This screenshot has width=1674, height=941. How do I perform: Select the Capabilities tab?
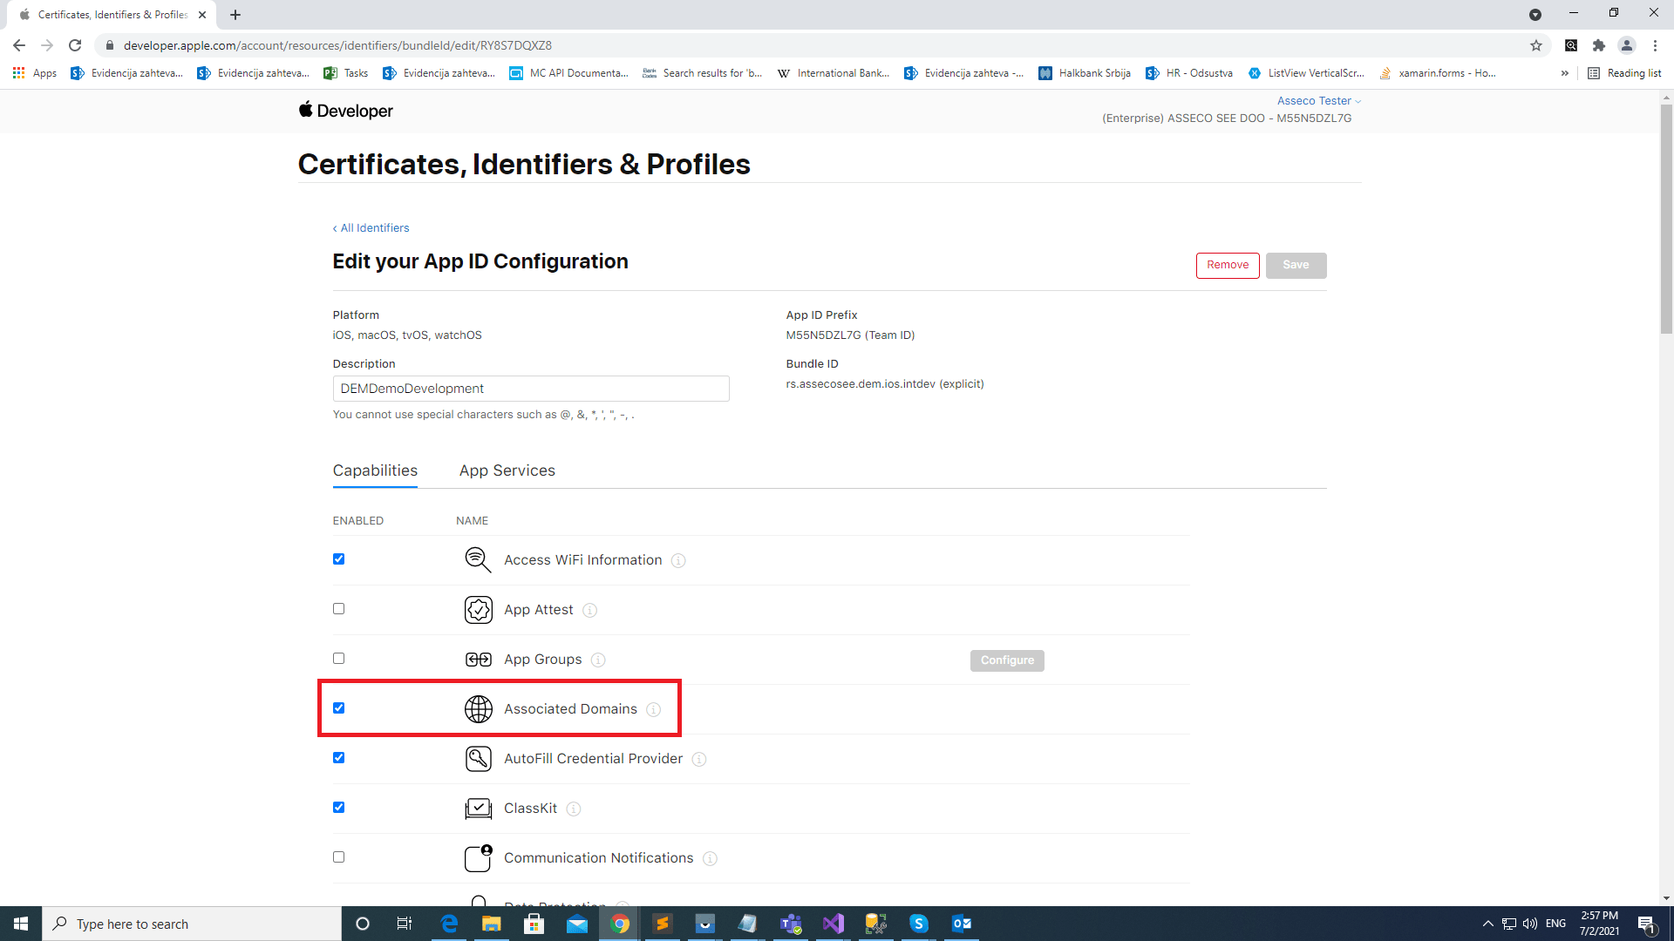coord(375,470)
